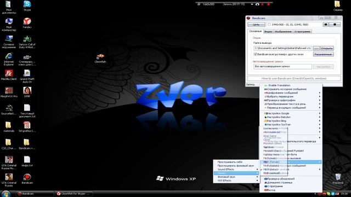The height and width of the screenshot is (197, 351).
Task: Click the Расширенные button in Bandicam
Action: click(x=324, y=54)
